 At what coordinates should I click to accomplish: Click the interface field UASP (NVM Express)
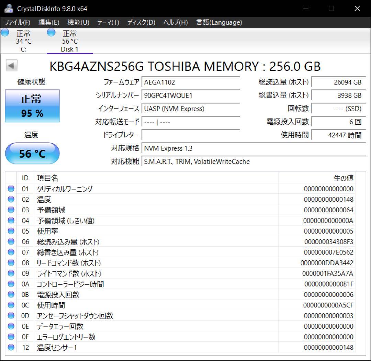tap(191, 109)
